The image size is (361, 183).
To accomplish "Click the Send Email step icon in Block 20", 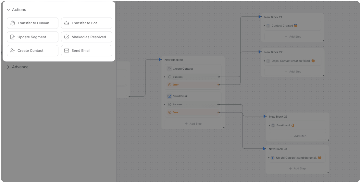I will click(169, 96).
